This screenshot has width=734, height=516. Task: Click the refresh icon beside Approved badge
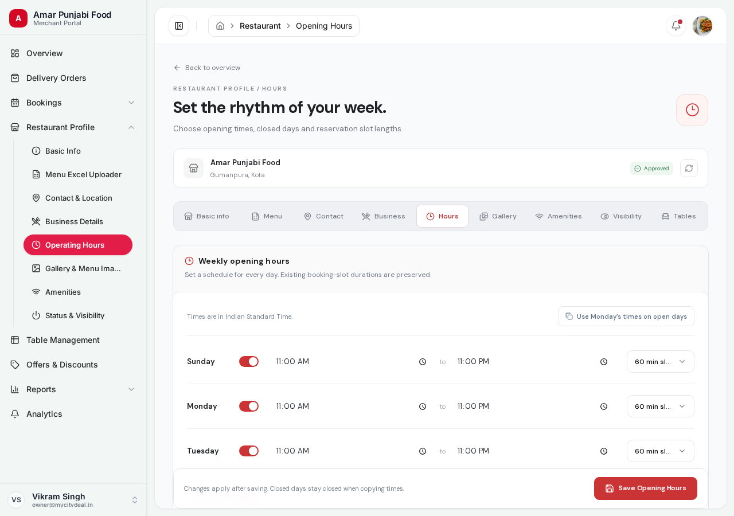[x=689, y=168]
